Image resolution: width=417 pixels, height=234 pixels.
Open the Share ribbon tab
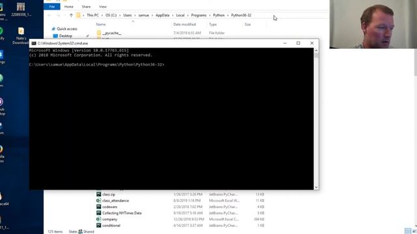[x=86, y=6]
